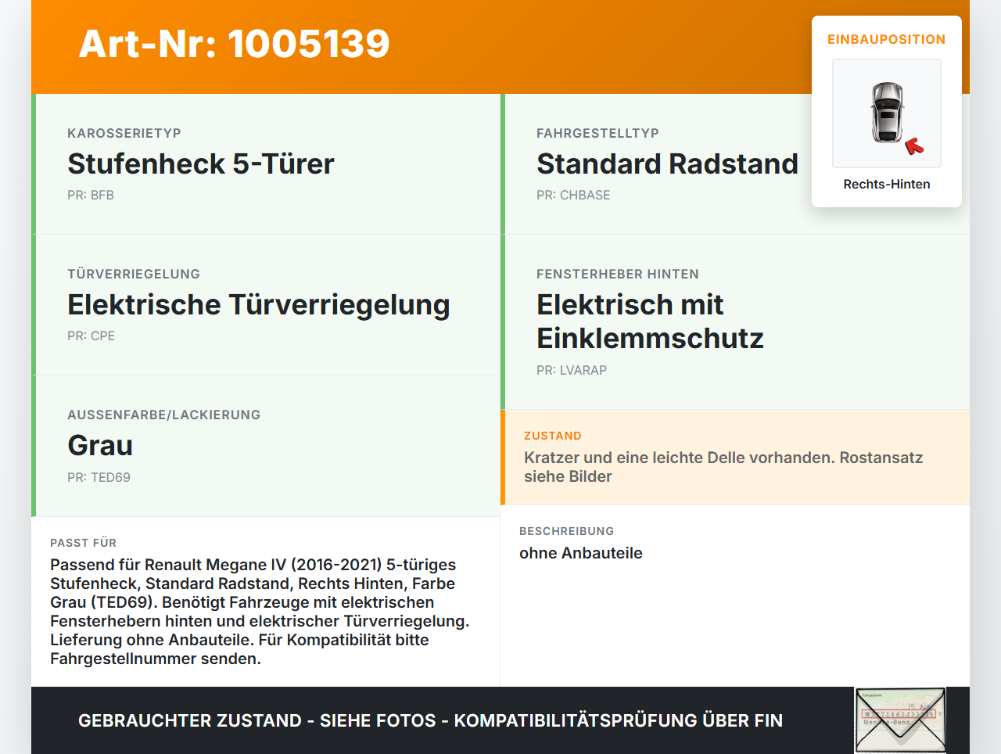The image size is (1001, 754).
Task: Click the GEBRAUCHTER ZUSTAND footer banner text
Action: [430, 720]
